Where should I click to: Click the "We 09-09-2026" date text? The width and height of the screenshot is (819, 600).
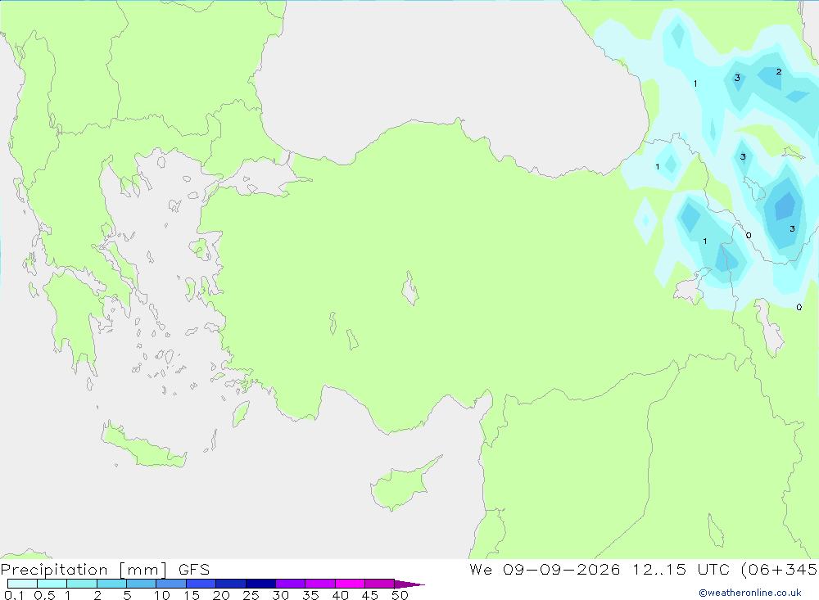545,570
